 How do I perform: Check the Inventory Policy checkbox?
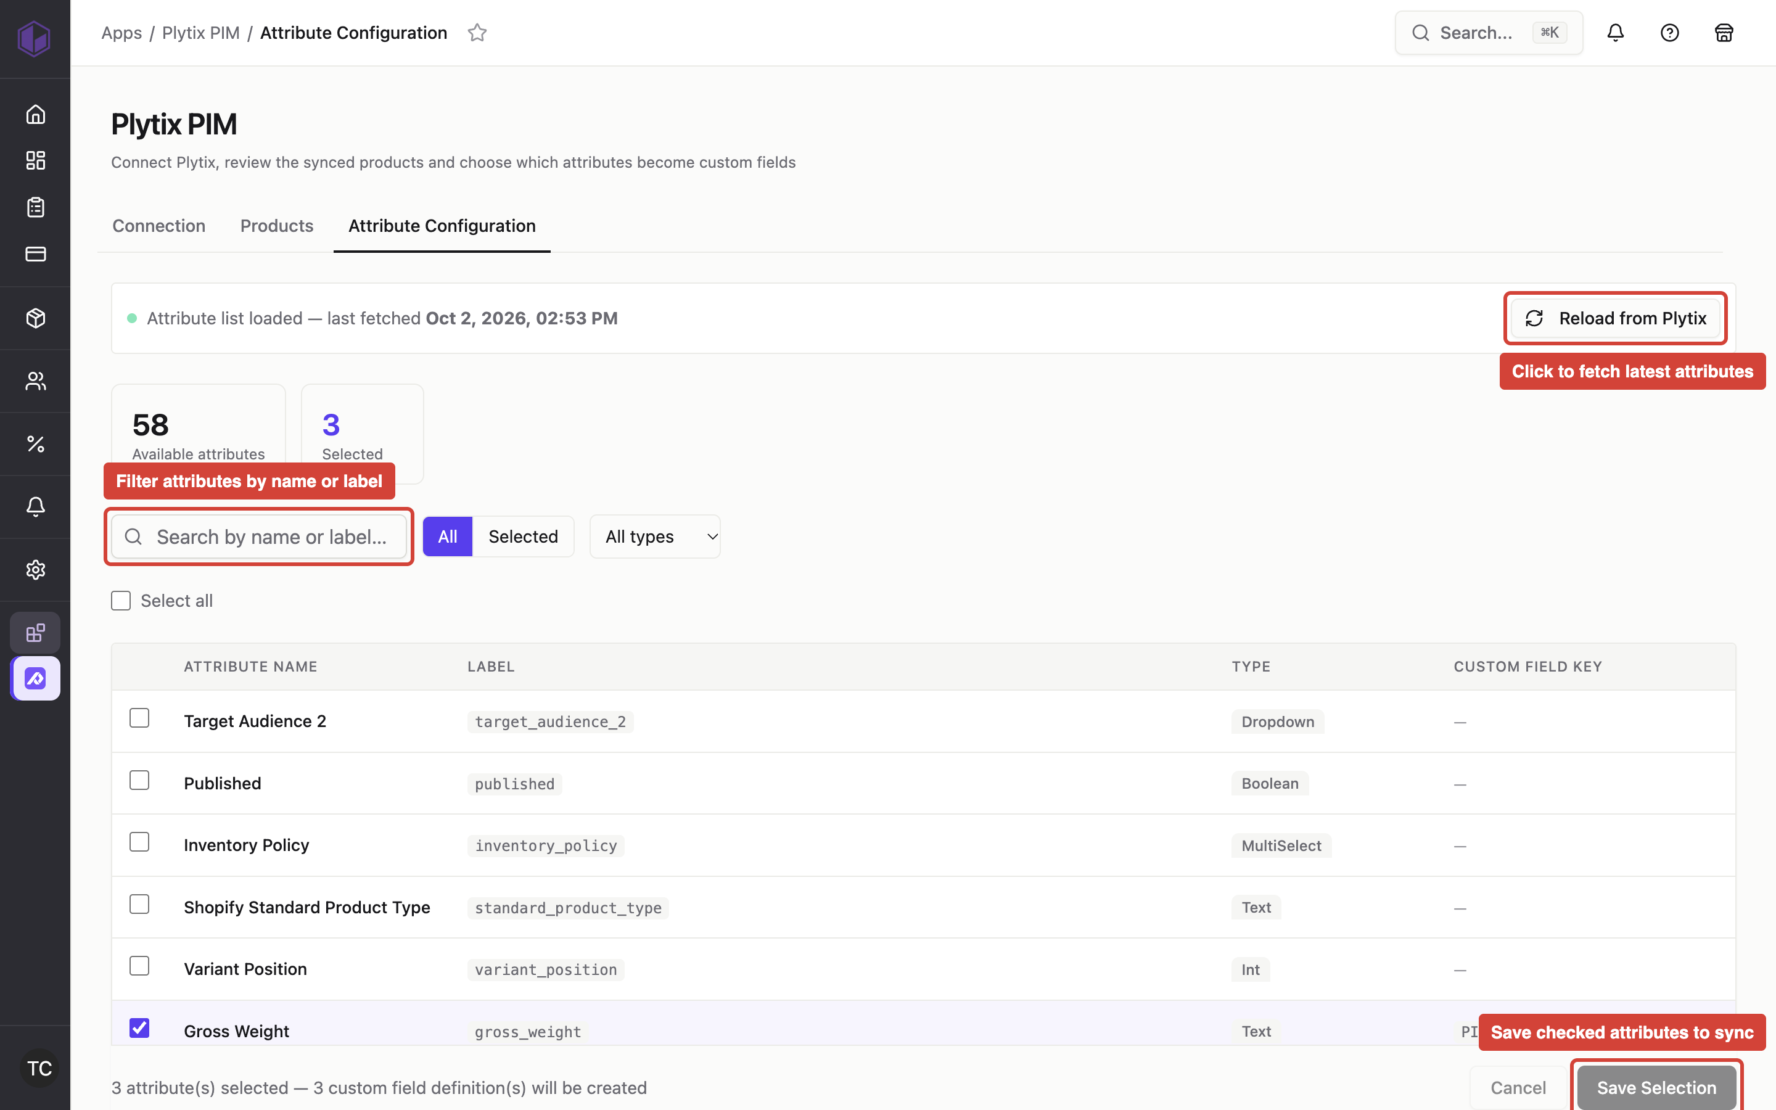(139, 842)
